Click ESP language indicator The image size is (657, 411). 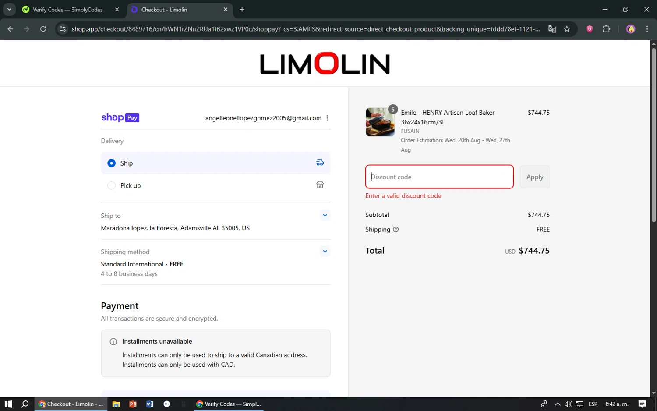593,404
